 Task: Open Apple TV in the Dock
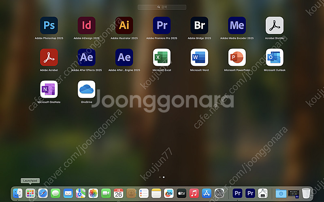[x=181, y=194]
